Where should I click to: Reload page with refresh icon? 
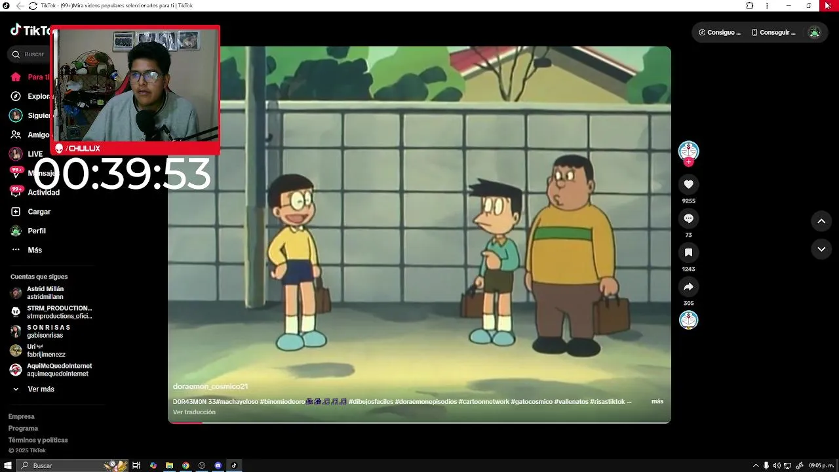point(33,5)
